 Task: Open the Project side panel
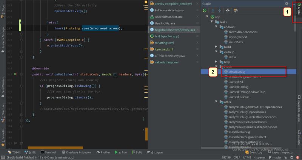click(3, 11)
